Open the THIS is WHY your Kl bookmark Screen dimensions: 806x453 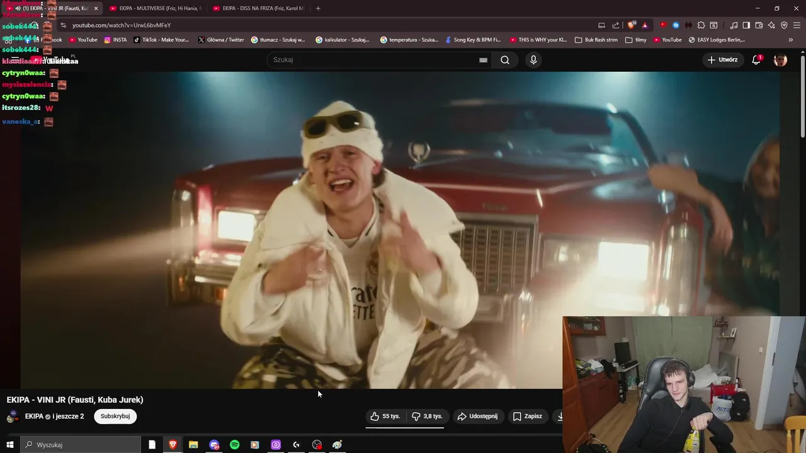538,40
